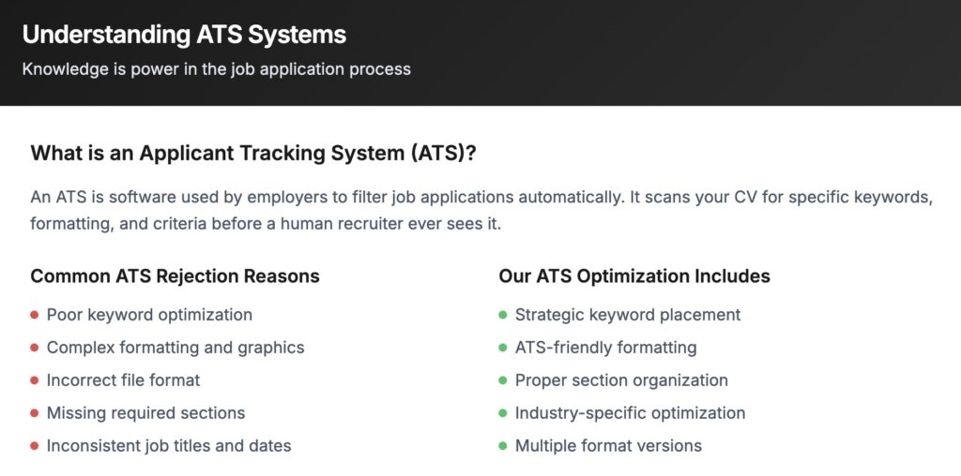
Task: Click the Knowledge is power subtitle
Action: (216, 68)
